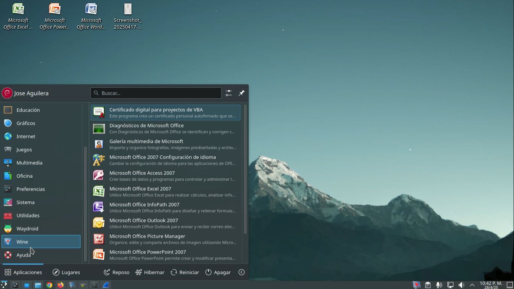Switch to the Lugares tab

(66, 272)
